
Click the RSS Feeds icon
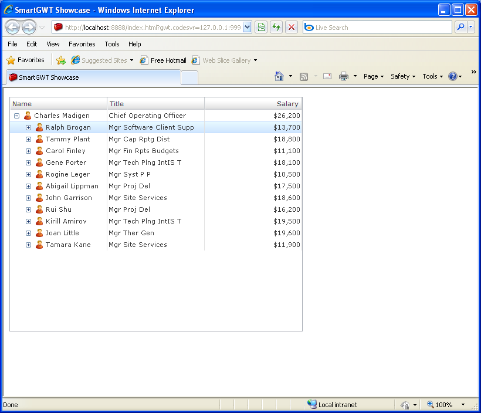304,76
